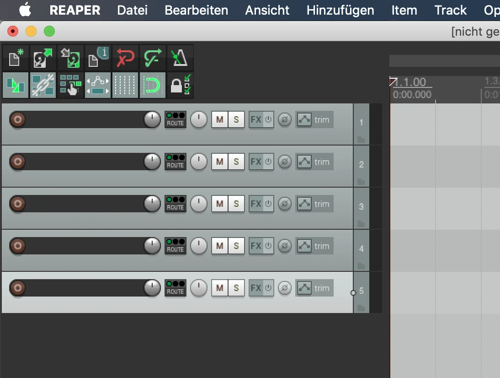Click the pan knob on track 3
Screen dimensions: 500x378
pos(199,204)
